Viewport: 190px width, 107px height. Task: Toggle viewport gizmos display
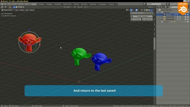tap(131, 10)
